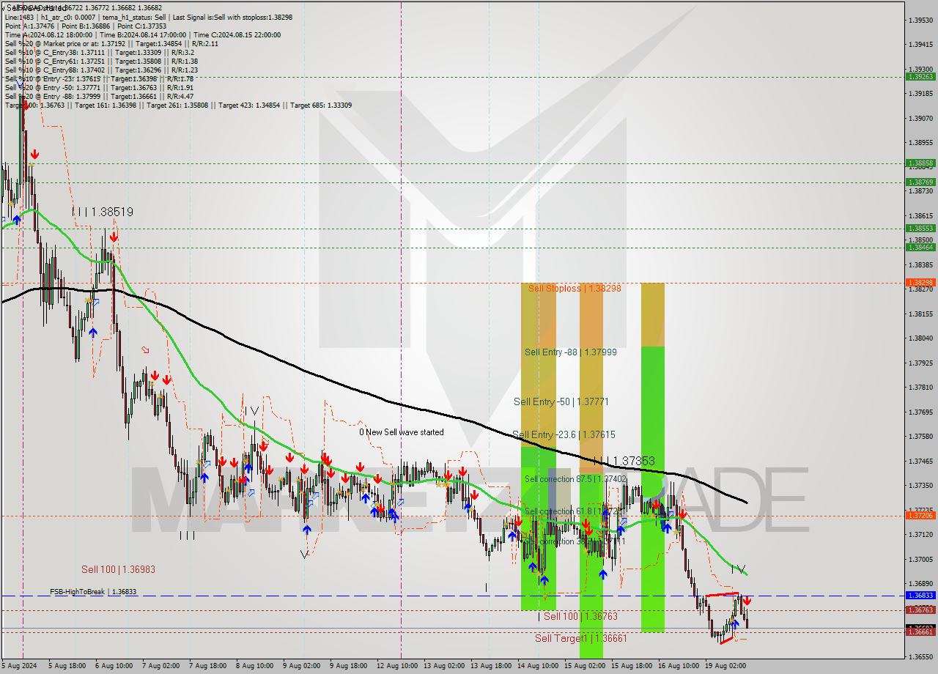This screenshot has height=674, width=938.
Task: Click the 'Sell %10 @ C_Entry38: 1.37111' line
Action: pyautogui.click(x=100, y=52)
